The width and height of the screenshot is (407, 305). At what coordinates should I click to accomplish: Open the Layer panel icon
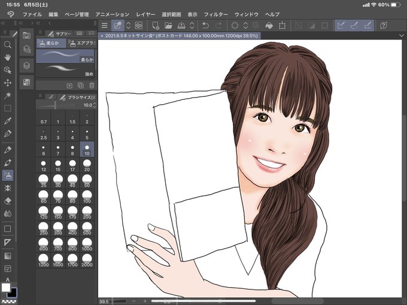coord(26,65)
